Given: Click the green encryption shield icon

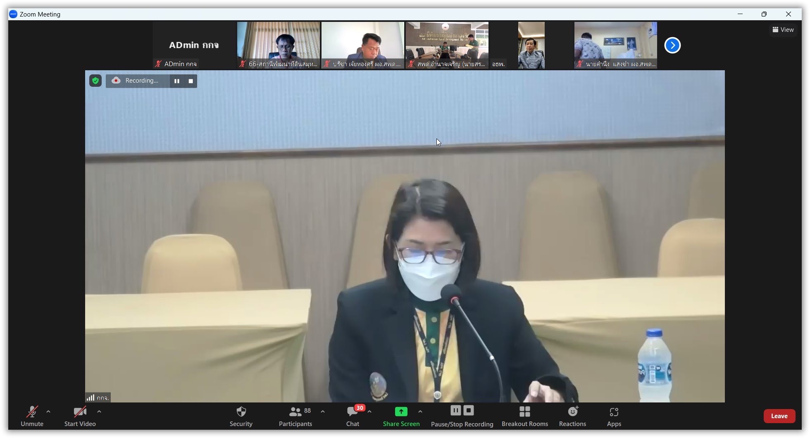Looking at the screenshot, I should [x=95, y=81].
